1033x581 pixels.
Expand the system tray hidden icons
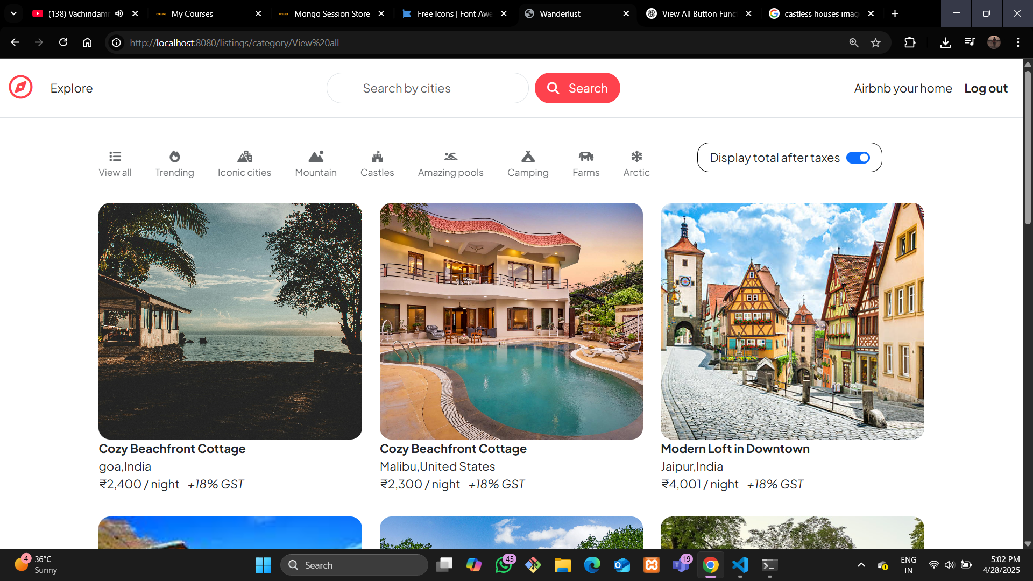(861, 565)
